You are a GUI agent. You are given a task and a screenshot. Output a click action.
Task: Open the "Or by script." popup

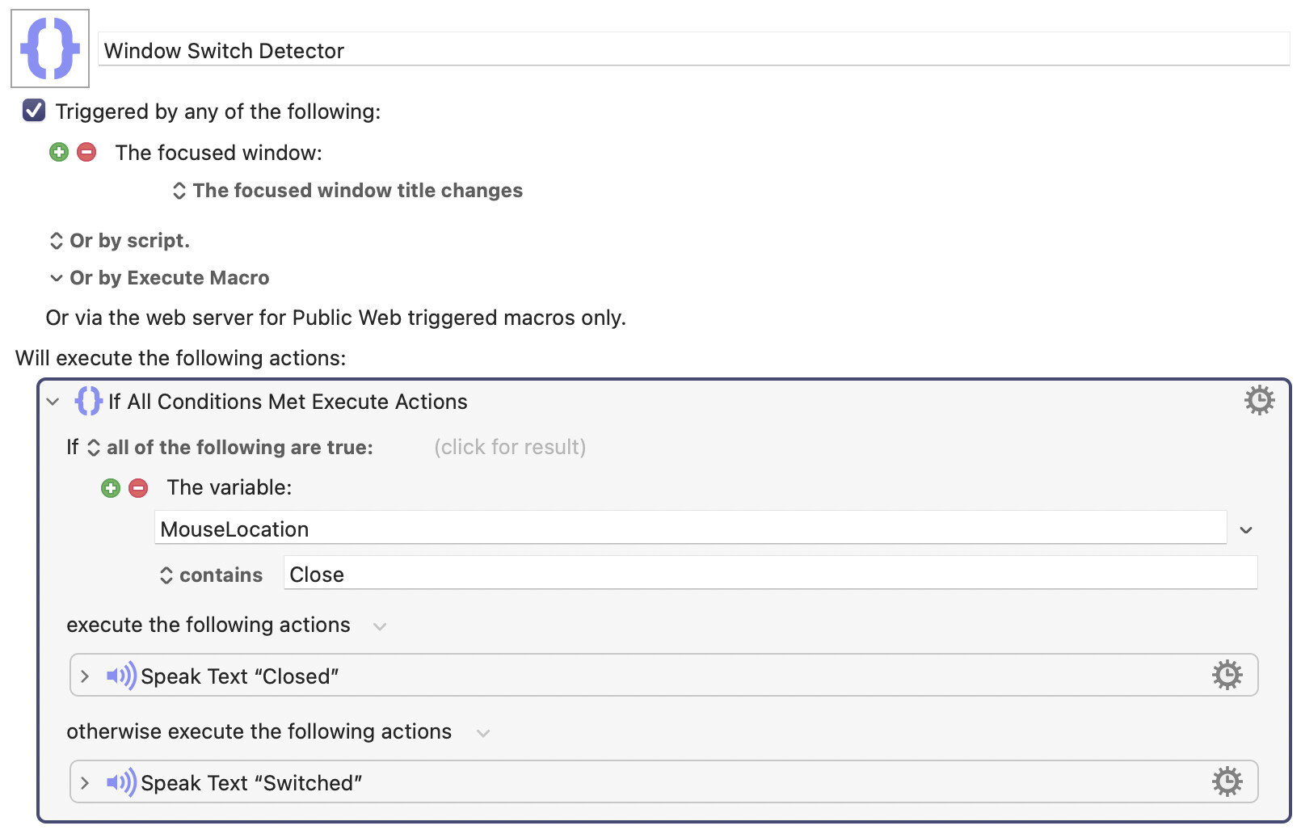pos(120,241)
